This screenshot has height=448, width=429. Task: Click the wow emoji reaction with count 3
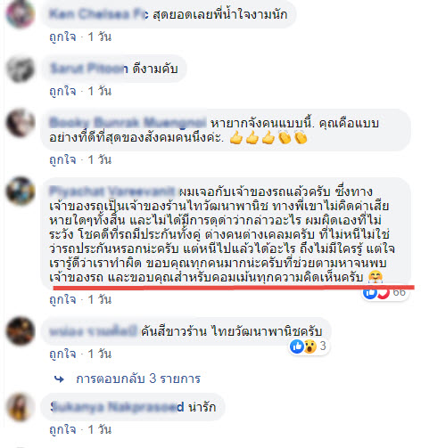pyautogui.click(x=309, y=346)
